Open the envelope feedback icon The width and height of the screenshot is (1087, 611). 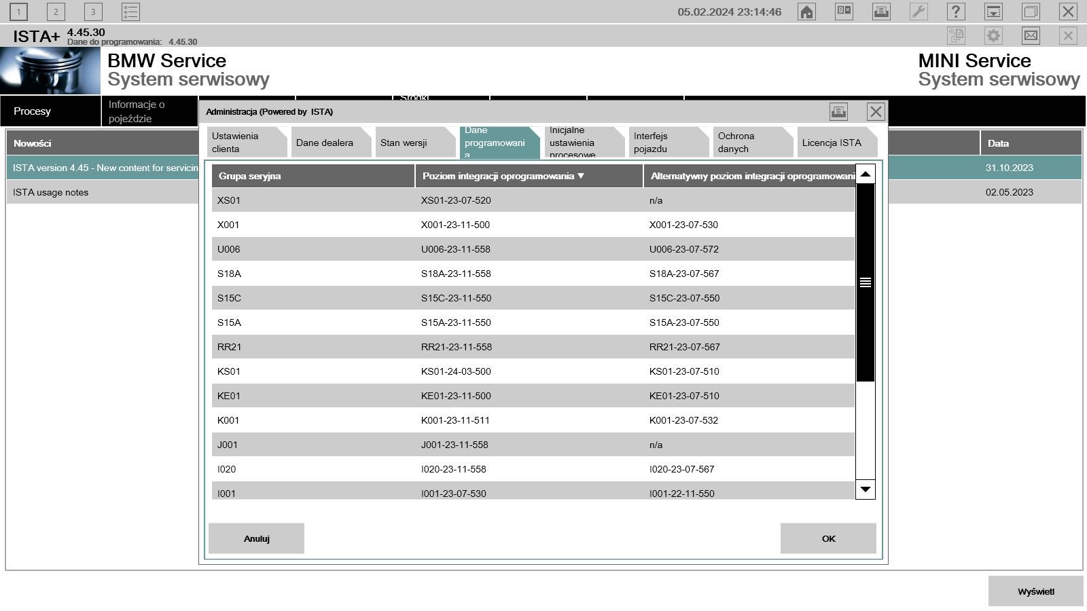pyautogui.click(x=1031, y=35)
